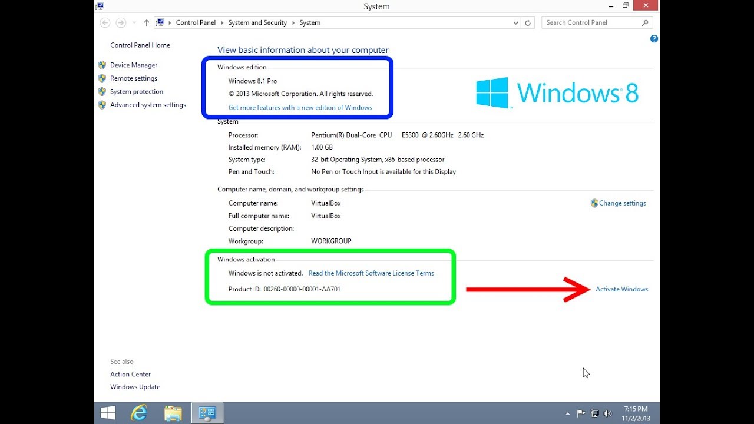The width and height of the screenshot is (754, 424).
Task: Click the network tray icon
Action: (595, 413)
